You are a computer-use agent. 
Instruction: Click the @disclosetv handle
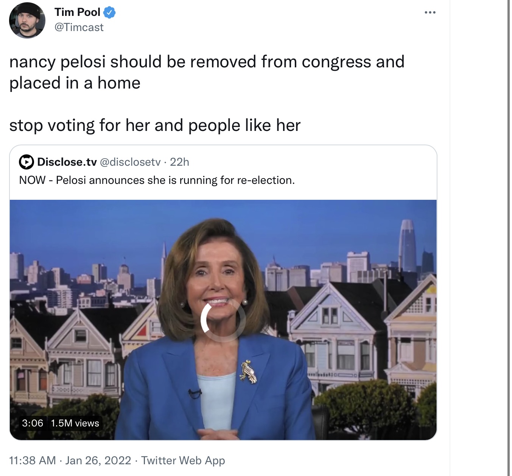[130, 162]
